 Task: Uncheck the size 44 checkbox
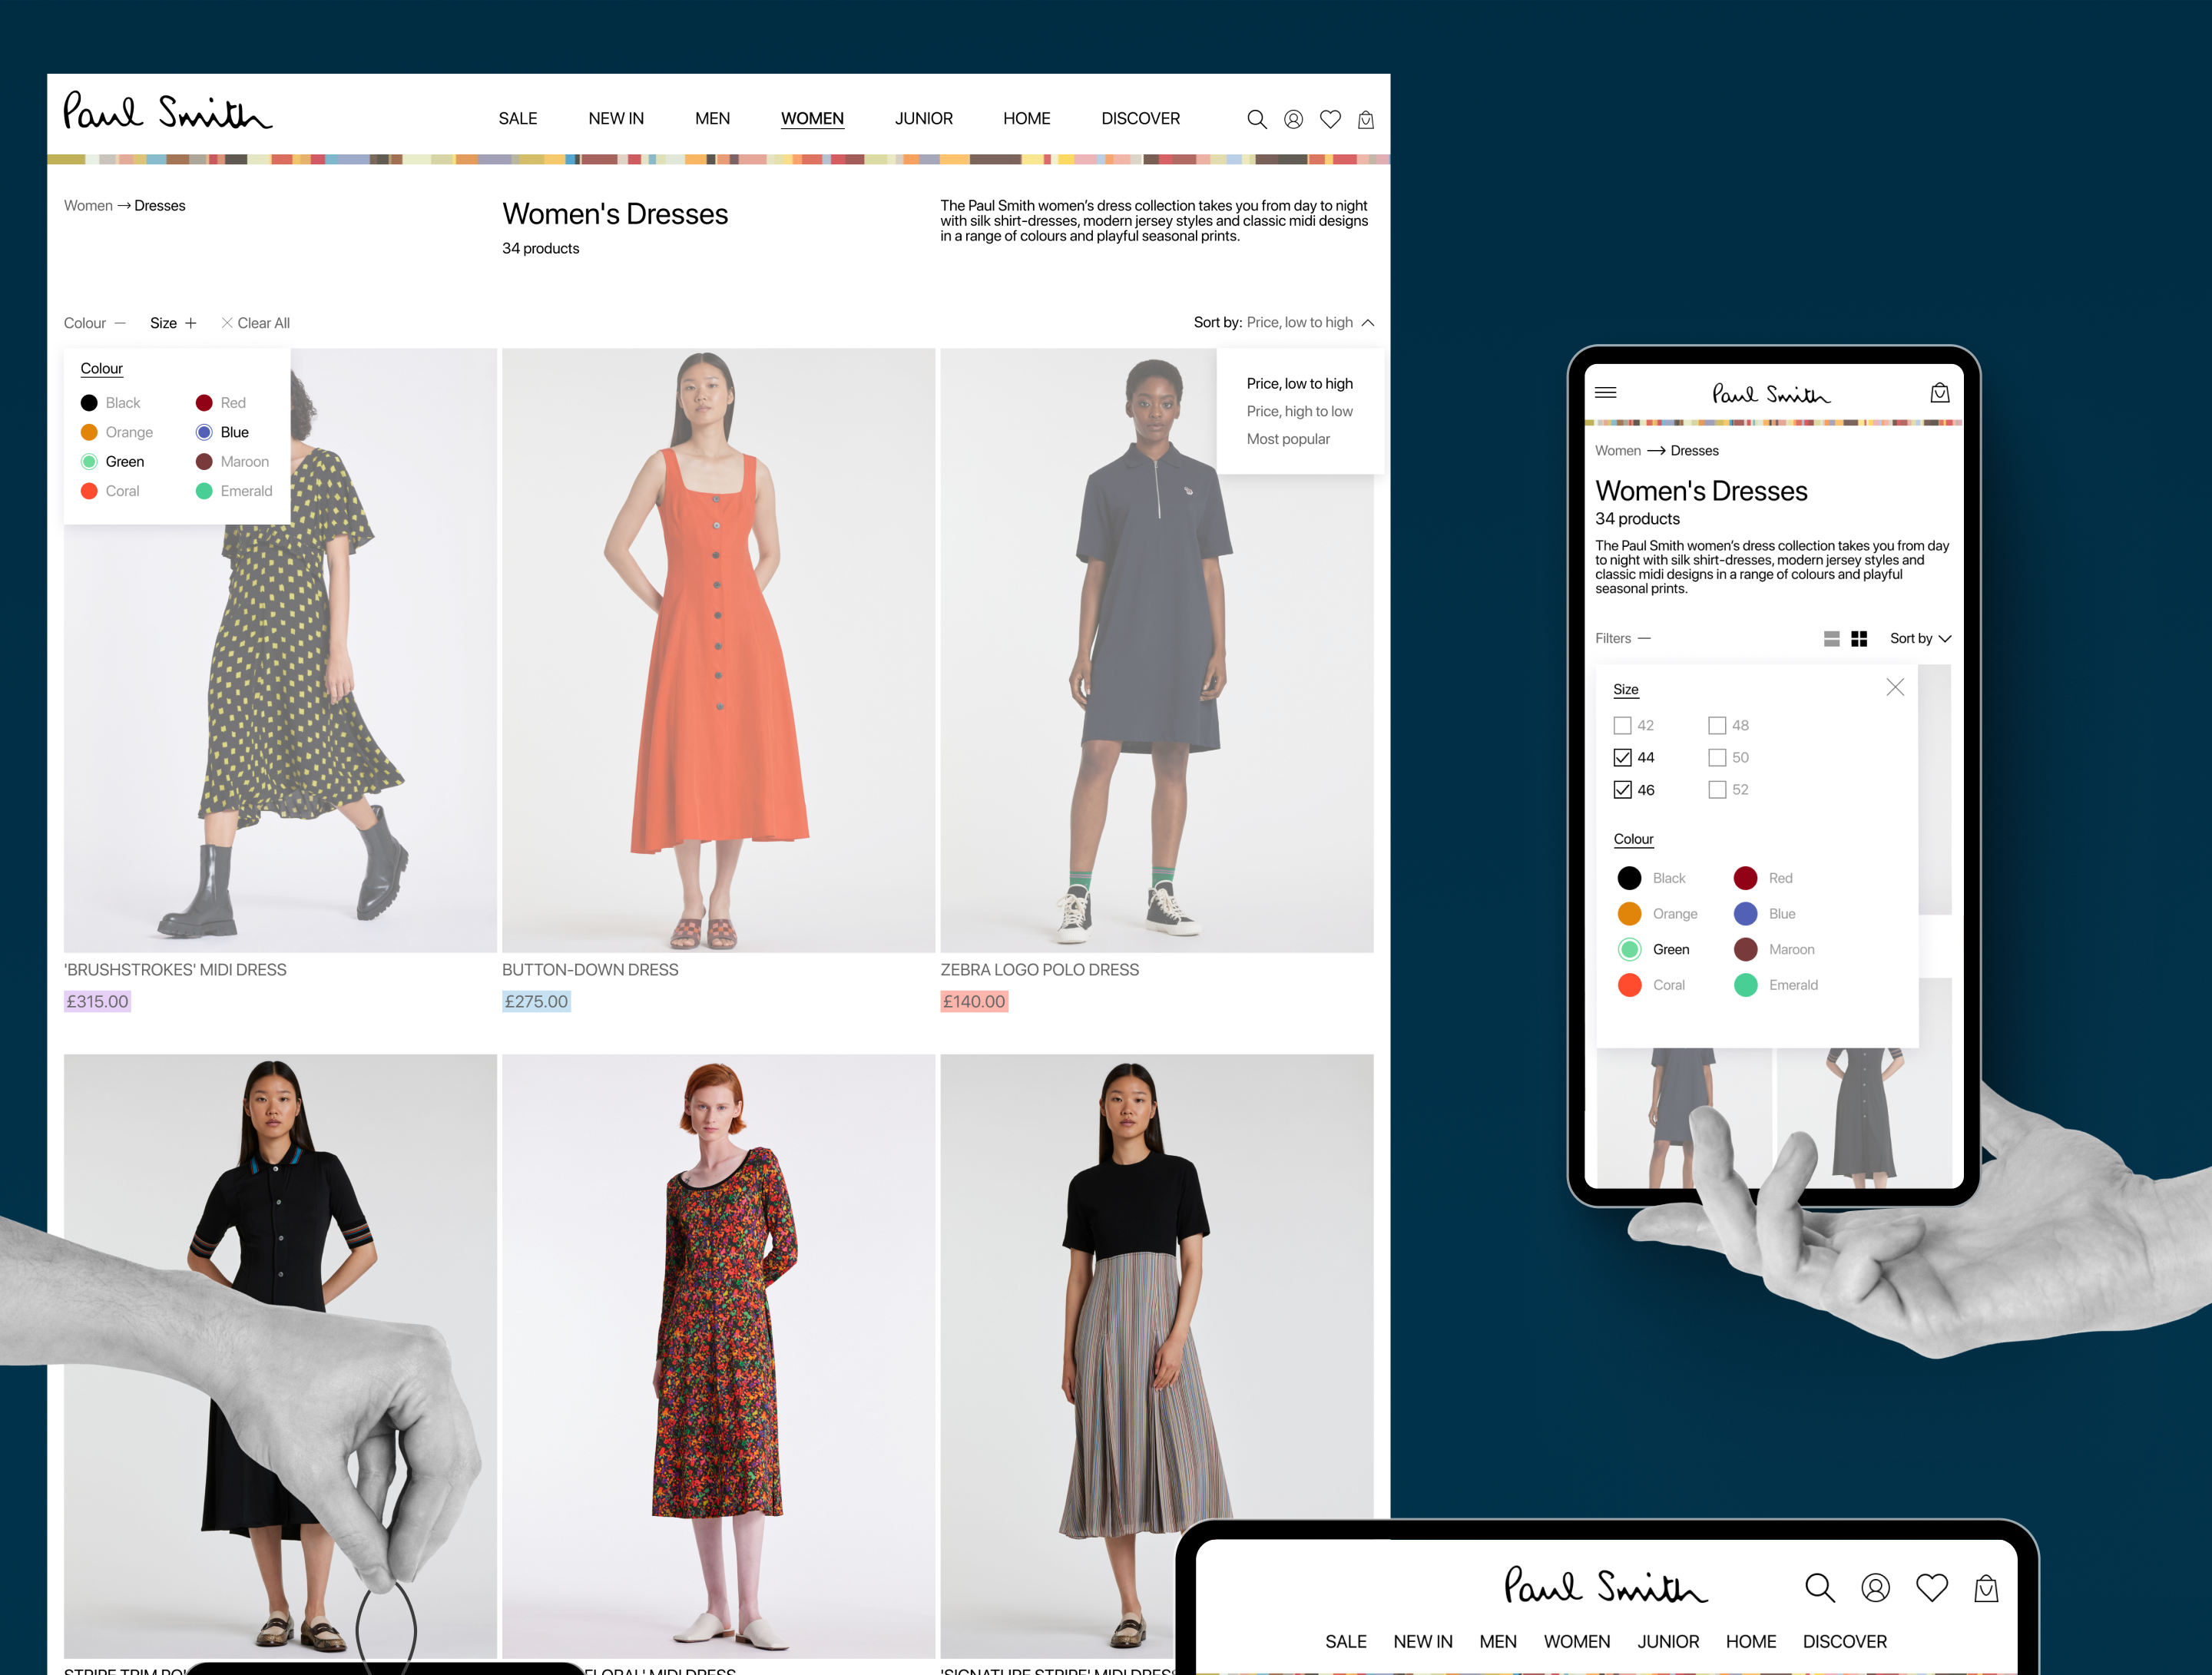point(1622,758)
